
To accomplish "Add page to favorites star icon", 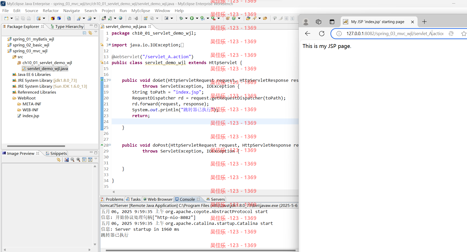I will click(x=464, y=34).
